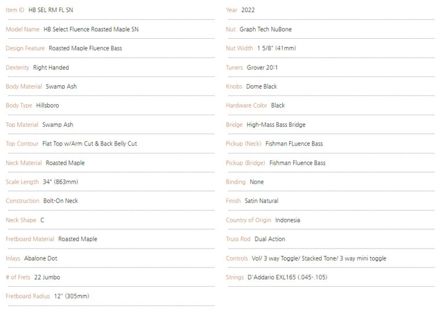Click the Fishman Fluence Bass bridge pickup value

297,163
